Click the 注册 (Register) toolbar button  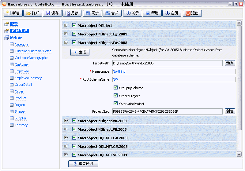click(x=172, y=13)
